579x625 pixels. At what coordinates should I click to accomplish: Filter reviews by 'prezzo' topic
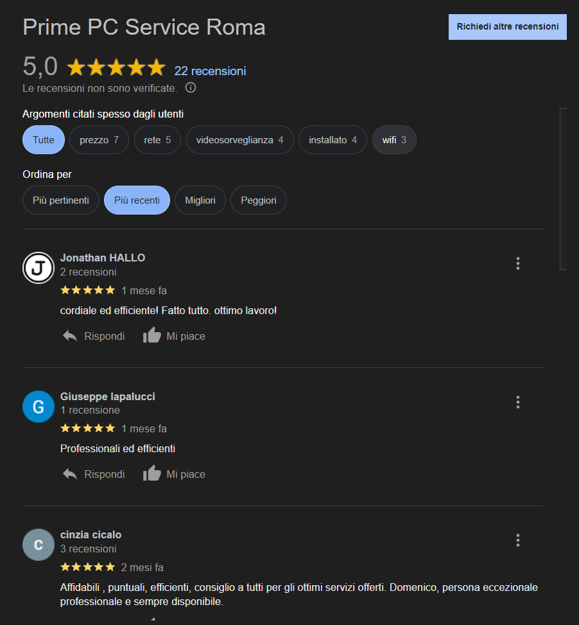point(99,140)
